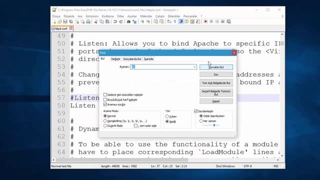Open the 'Eklentiler' menu

(174, 16)
